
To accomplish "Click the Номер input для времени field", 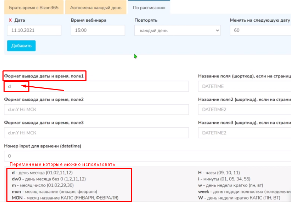I will tap(147, 156).
